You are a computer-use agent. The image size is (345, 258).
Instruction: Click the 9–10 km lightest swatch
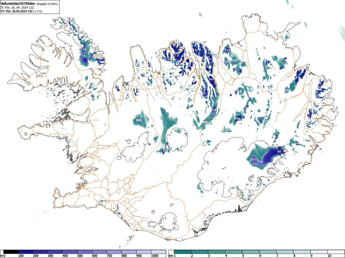click(x=320, y=252)
